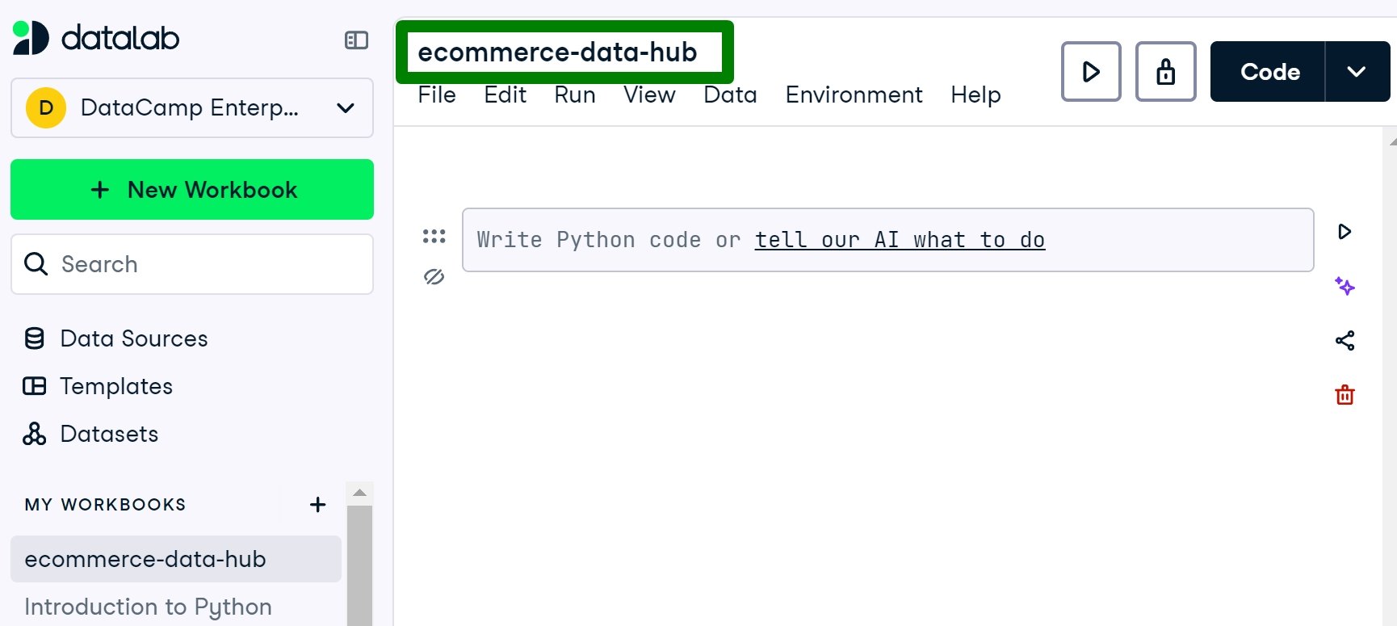The height and width of the screenshot is (626, 1397).
Task: Open the AI sparkle assistant for cell
Action: point(1345,286)
